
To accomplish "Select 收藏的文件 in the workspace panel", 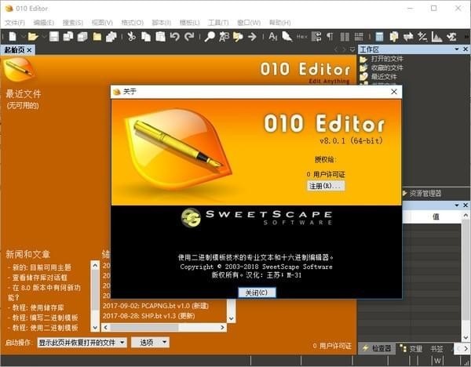I will (387, 67).
